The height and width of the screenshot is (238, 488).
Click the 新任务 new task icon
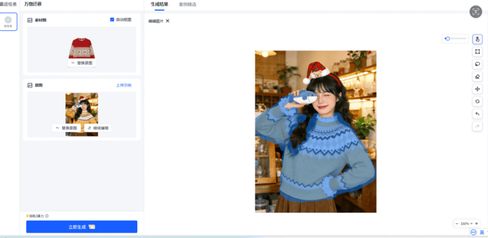pyautogui.click(x=8, y=22)
